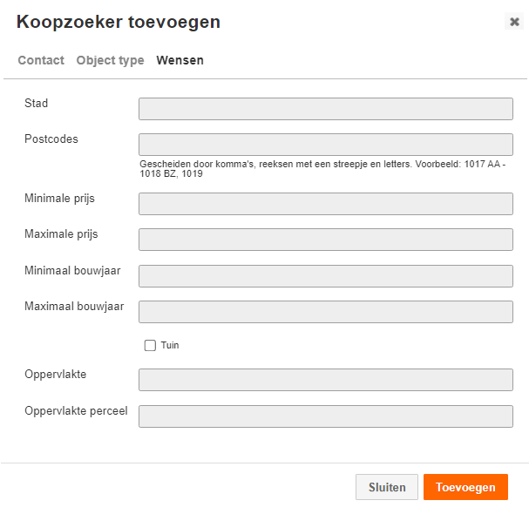Select the Minimale prijs input box

click(326, 204)
